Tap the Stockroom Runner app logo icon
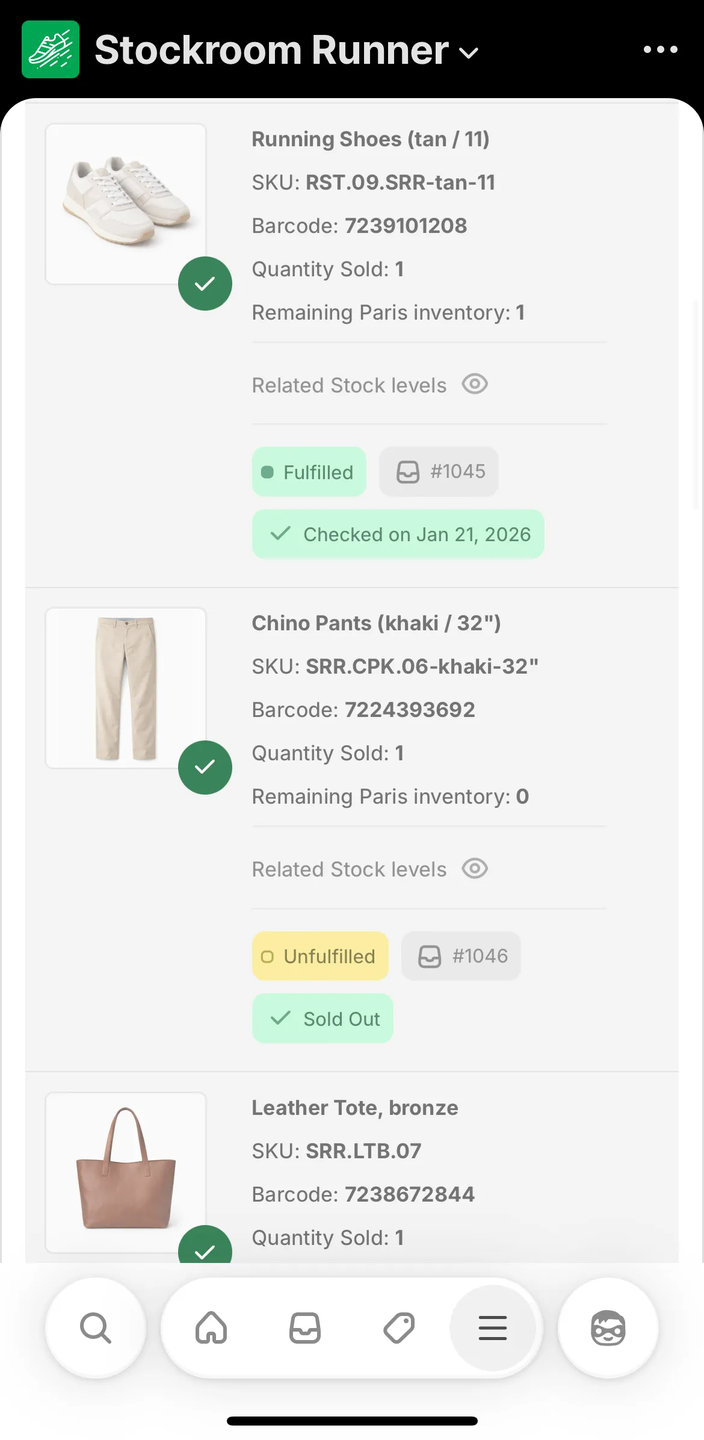This screenshot has width=704, height=1440. click(51, 49)
